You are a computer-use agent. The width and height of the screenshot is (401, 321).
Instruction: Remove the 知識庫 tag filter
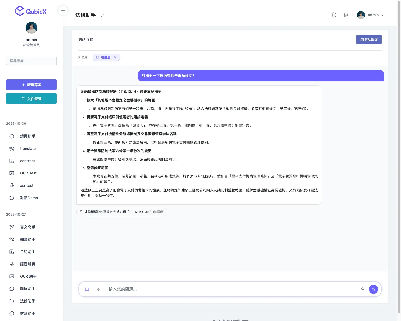click(115, 57)
